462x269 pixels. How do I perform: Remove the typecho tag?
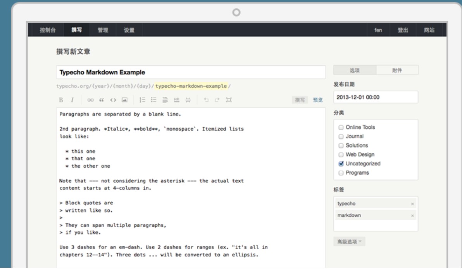[x=412, y=204]
